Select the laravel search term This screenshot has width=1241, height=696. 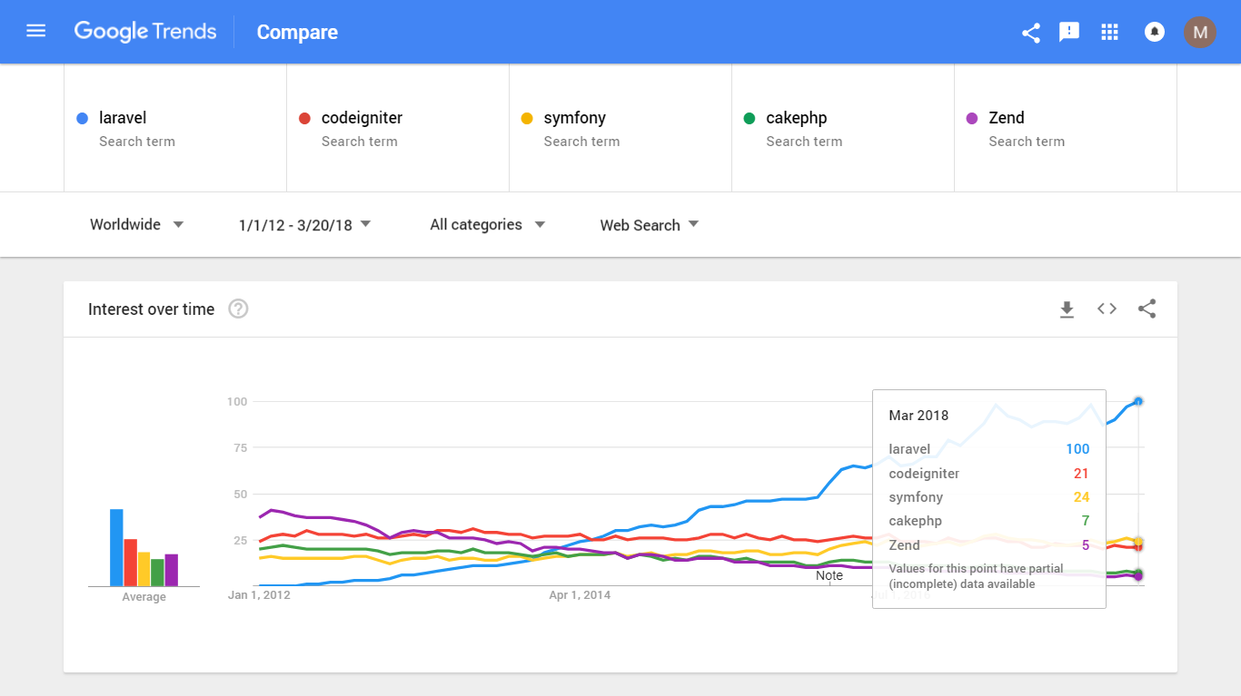click(175, 128)
